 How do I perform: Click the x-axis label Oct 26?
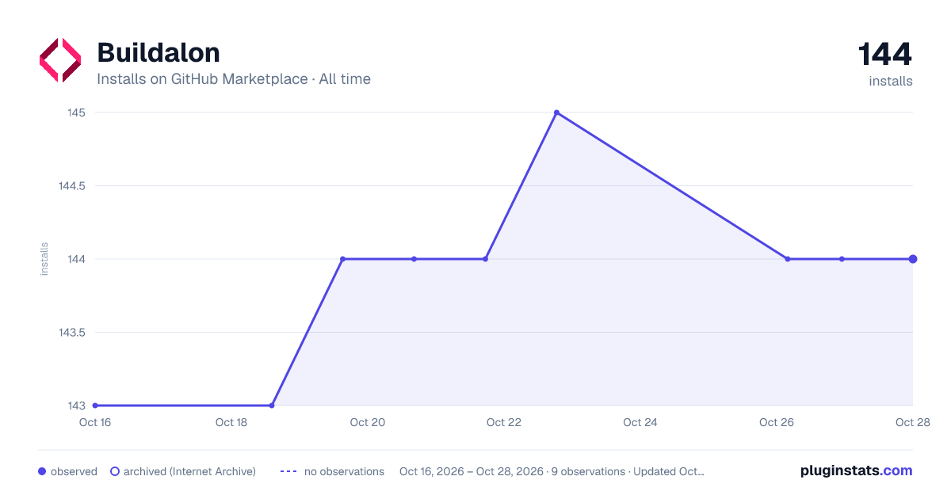tap(777, 423)
